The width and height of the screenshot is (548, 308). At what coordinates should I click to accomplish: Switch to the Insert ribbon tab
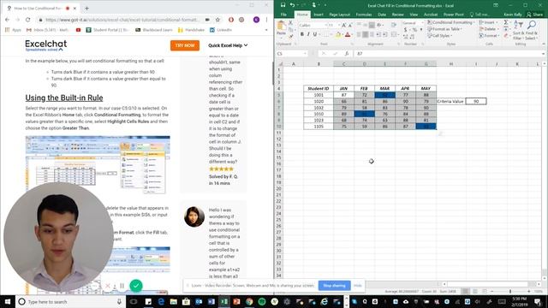click(x=318, y=15)
